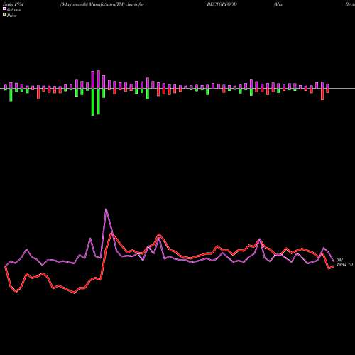Viewport: 355px width, 355px height.
Task: Click the tallest green volume bar
Action: point(93,102)
